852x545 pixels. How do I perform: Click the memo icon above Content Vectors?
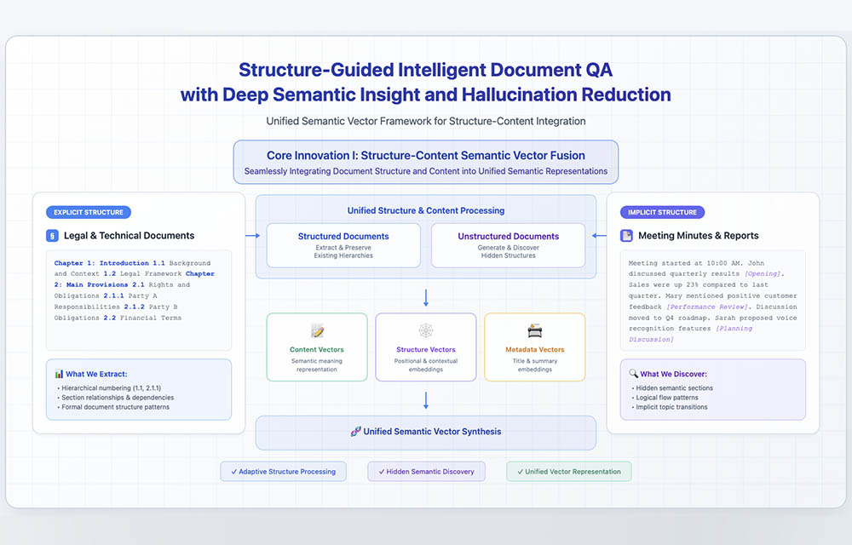[317, 330]
